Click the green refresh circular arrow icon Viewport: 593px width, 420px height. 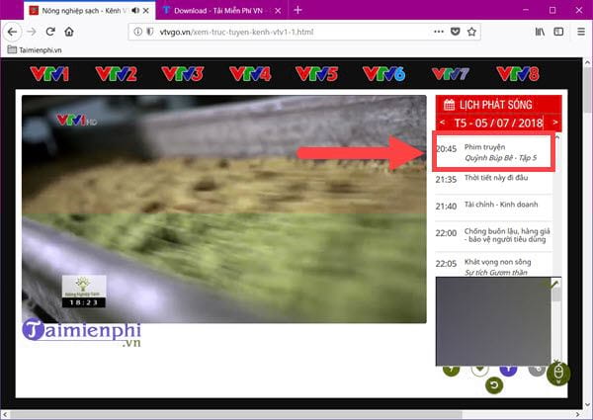(494, 385)
